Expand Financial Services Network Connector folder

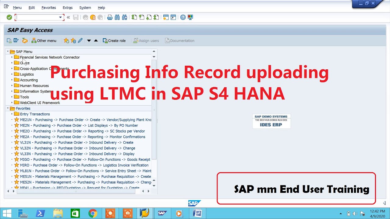(12, 57)
